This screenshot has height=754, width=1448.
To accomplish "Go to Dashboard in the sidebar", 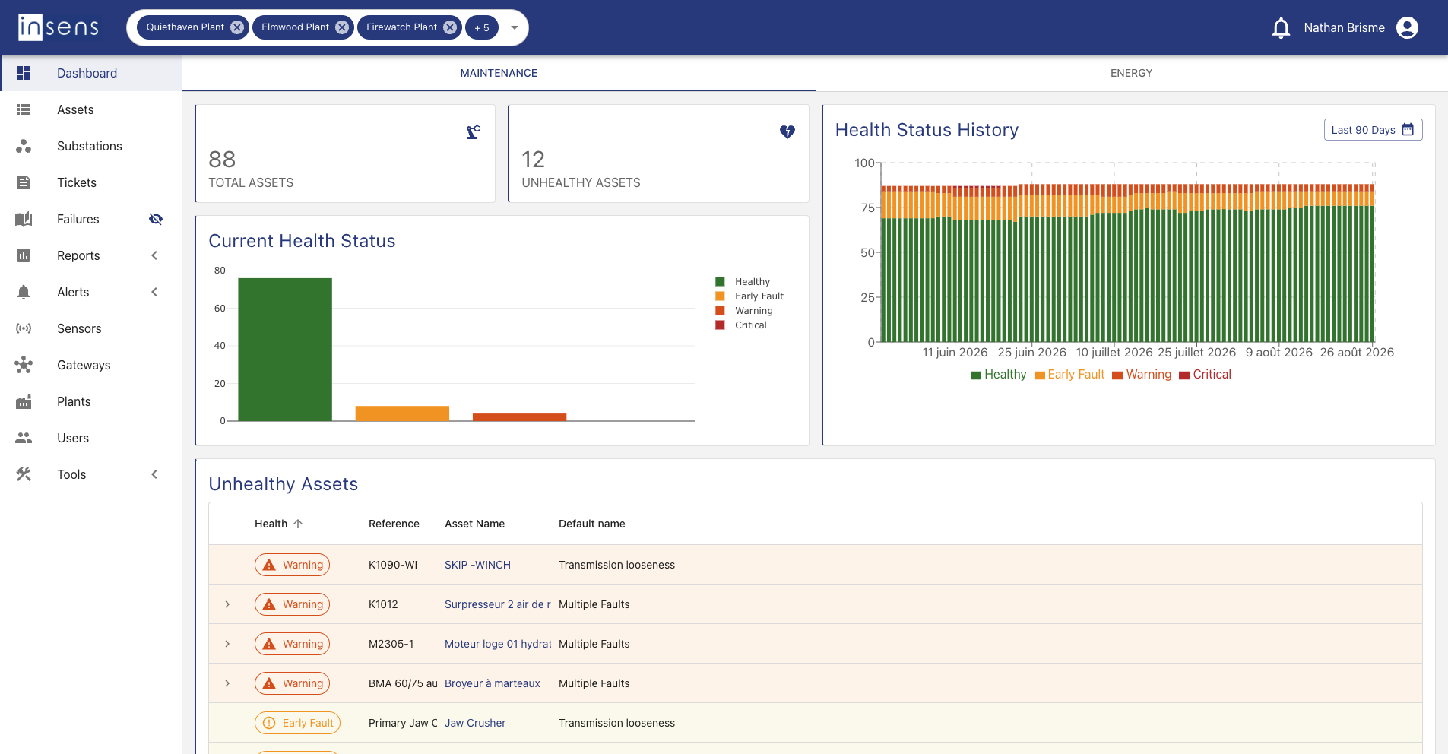I will 91,73.
